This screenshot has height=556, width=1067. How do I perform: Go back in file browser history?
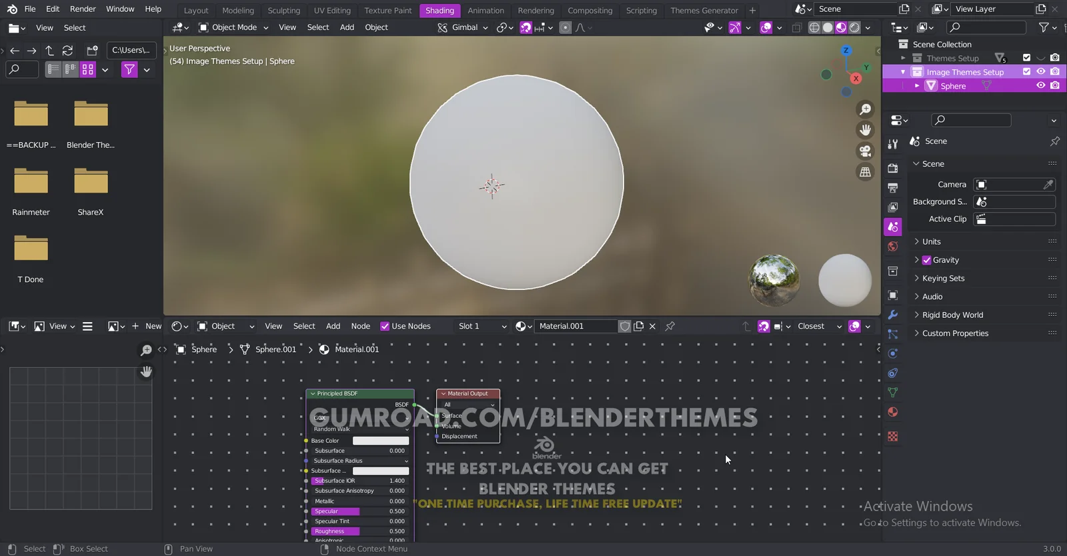pos(15,51)
